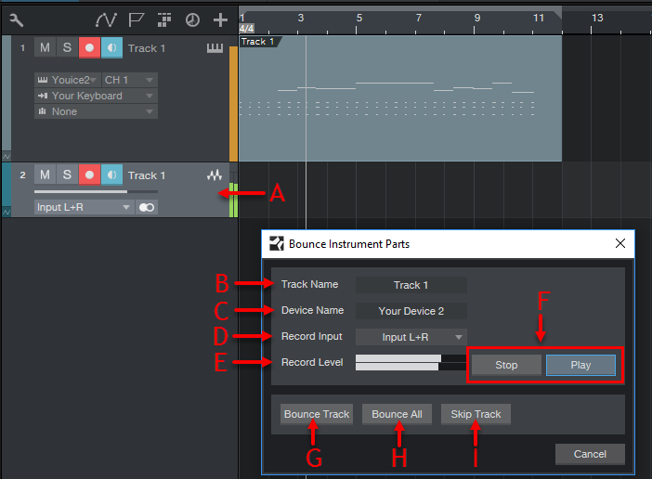Add a new track with plus icon

point(220,19)
